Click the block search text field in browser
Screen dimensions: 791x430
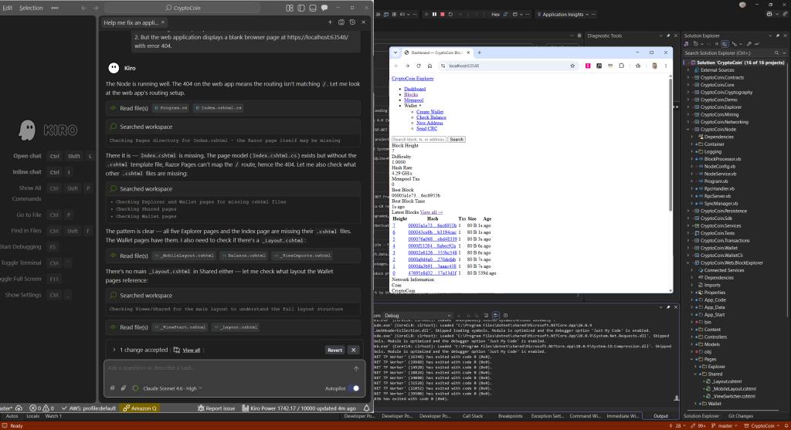(x=419, y=139)
